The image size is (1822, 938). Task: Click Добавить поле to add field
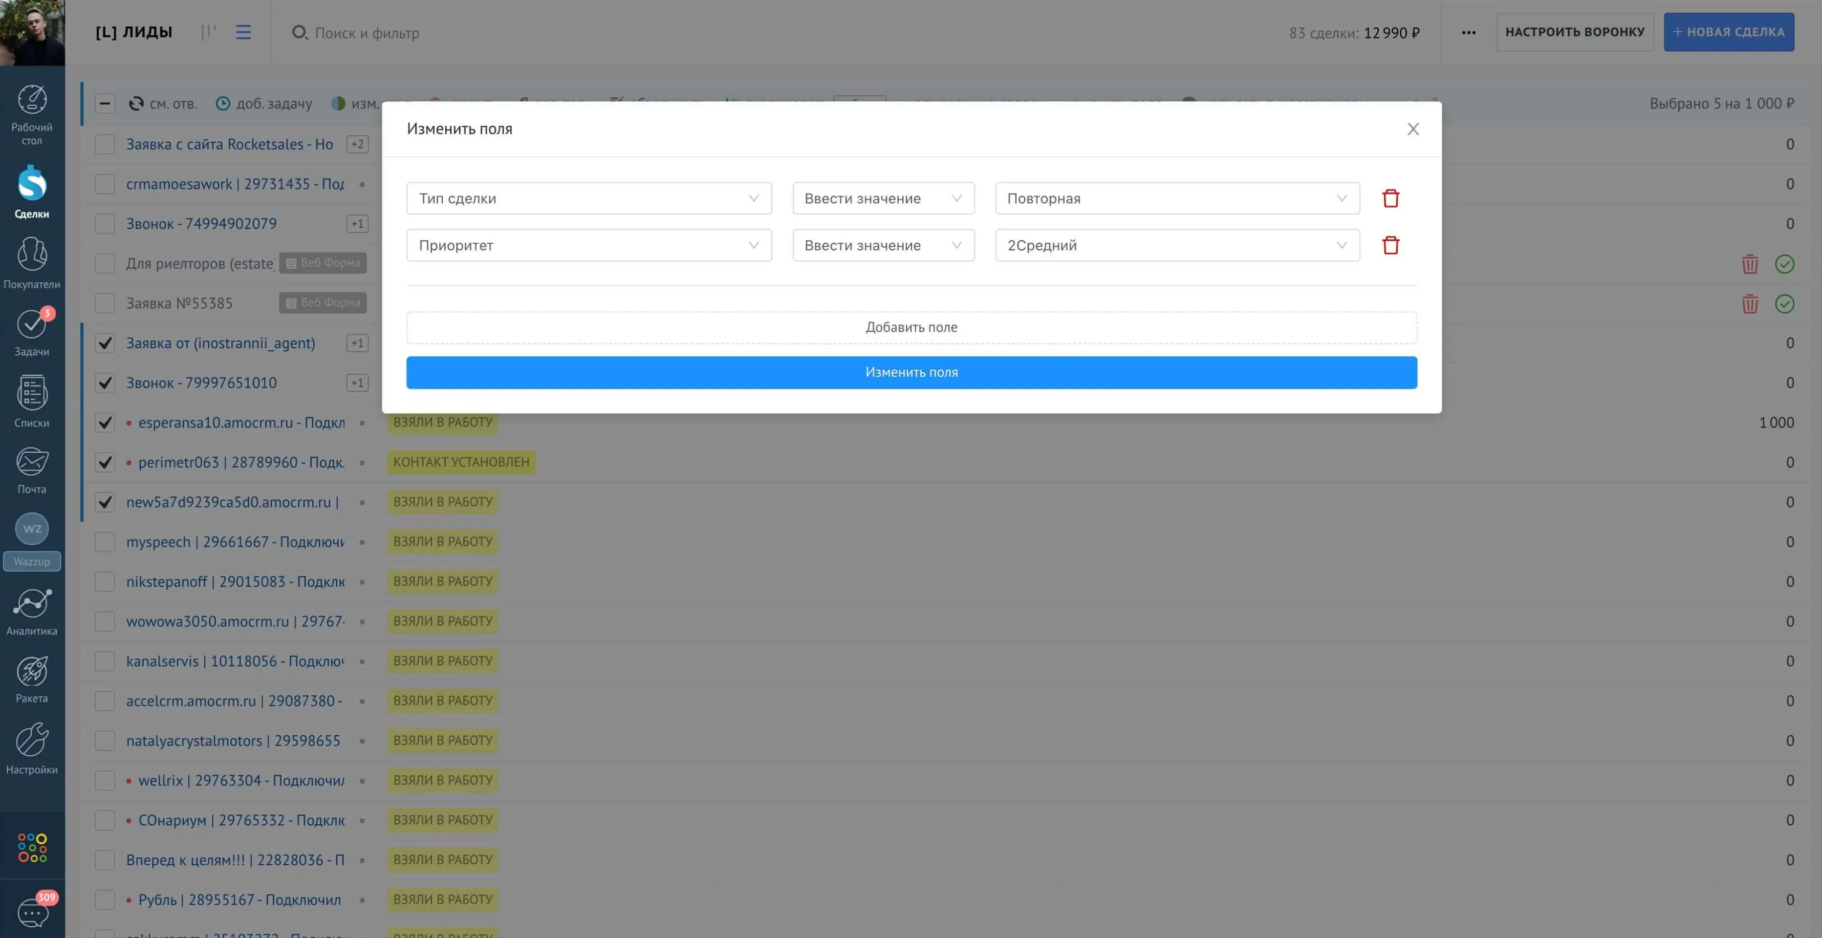click(x=911, y=328)
